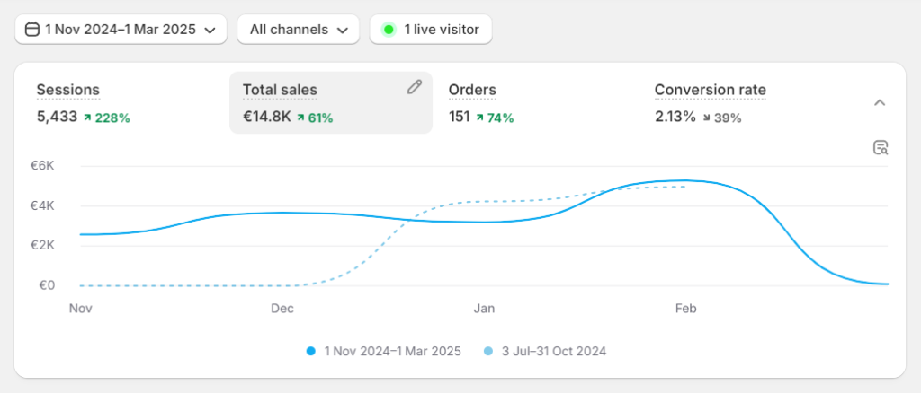
Task: Click the up arrow beside Orders 74%
Action: pyautogui.click(x=479, y=118)
